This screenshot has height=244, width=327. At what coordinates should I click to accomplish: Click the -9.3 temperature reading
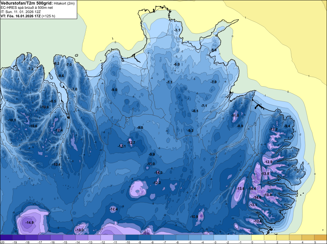point(190,130)
